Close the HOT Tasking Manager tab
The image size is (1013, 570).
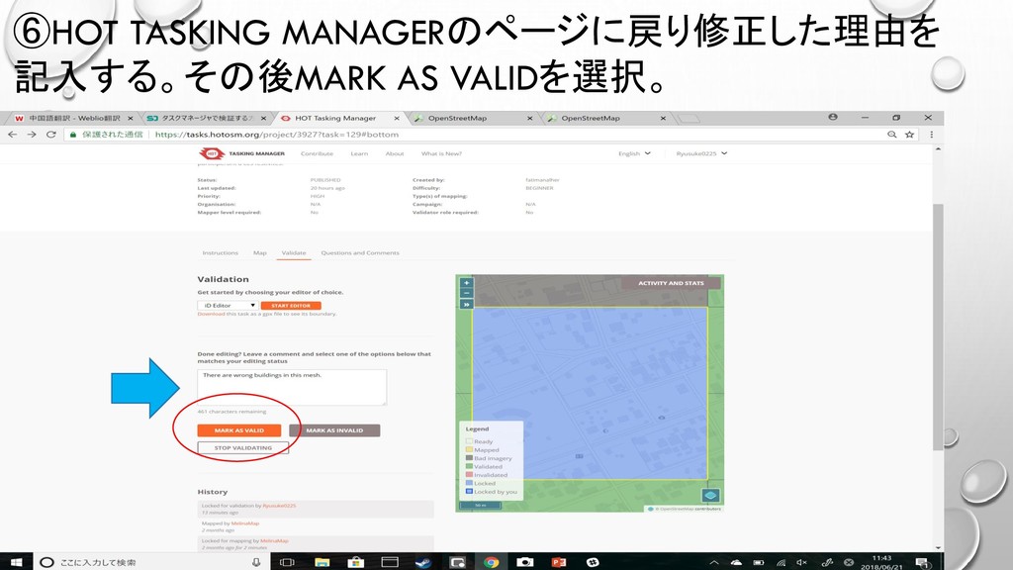point(397,119)
